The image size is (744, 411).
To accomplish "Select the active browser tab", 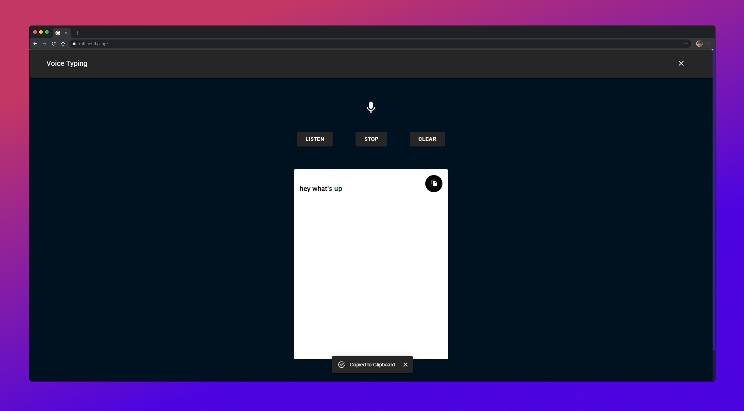I will click(x=58, y=33).
